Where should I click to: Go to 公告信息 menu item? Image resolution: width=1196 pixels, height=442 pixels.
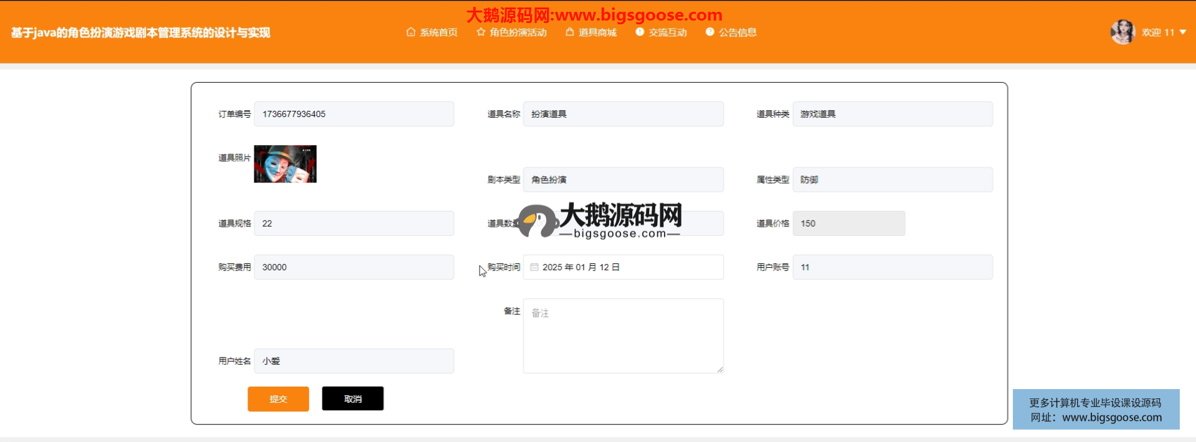tap(738, 32)
